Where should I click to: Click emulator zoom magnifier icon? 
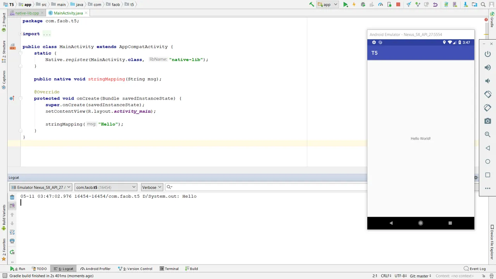(x=487, y=134)
